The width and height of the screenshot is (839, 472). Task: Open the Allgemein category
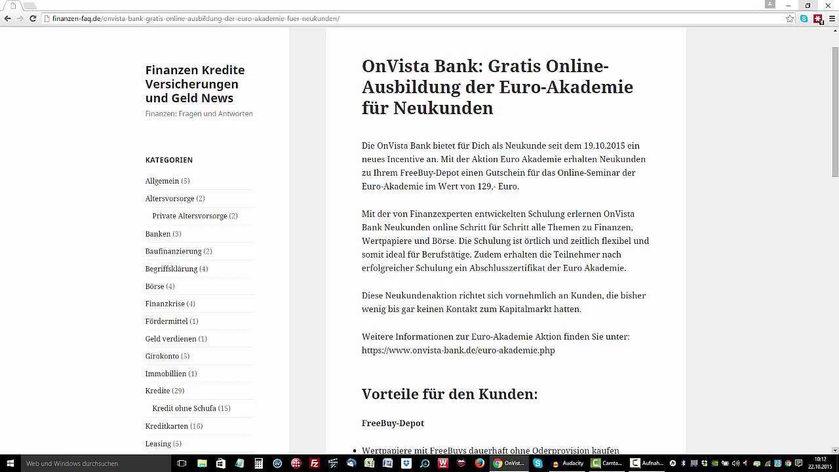[162, 181]
